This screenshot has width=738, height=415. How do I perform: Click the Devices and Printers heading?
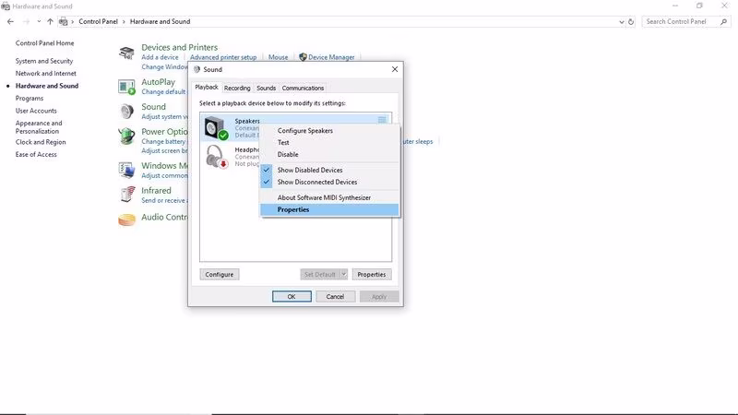pyautogui.click(x=179, y=48)
